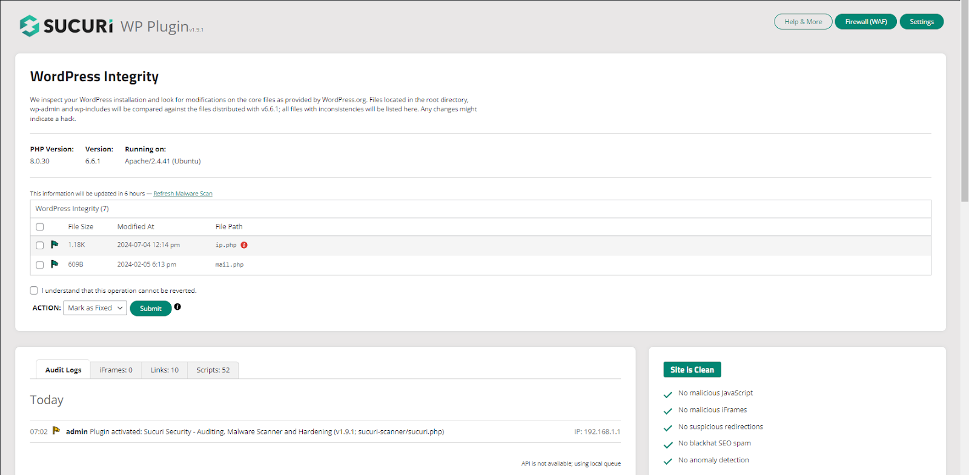Click the yellow flag icon in audit log entry
Screen dimensions: 969x475
point(56,430)
